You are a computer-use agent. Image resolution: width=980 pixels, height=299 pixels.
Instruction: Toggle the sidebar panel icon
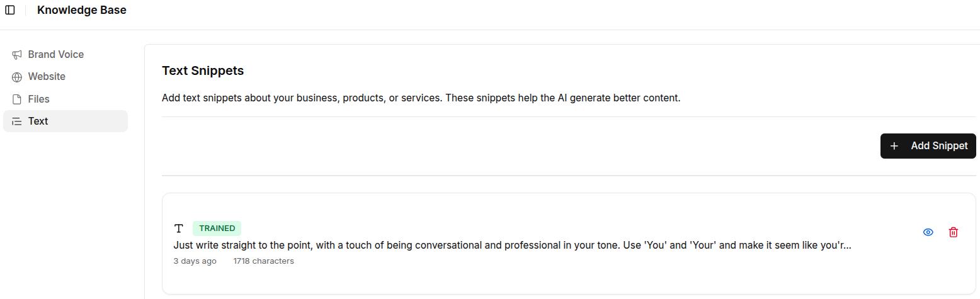pos(10,10)
